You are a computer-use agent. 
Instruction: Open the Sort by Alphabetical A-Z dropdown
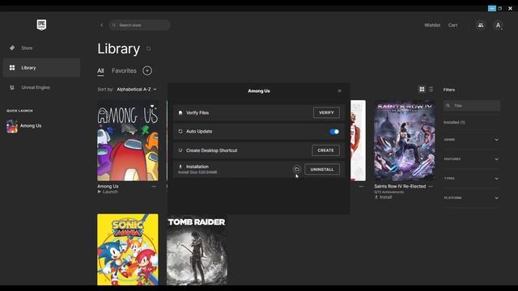(137, 90)
